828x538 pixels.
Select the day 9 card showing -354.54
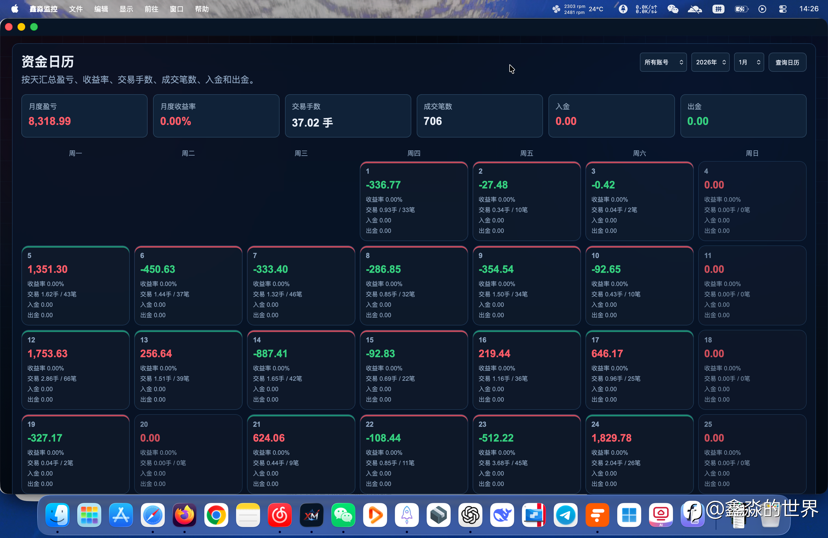pos(527,285)
